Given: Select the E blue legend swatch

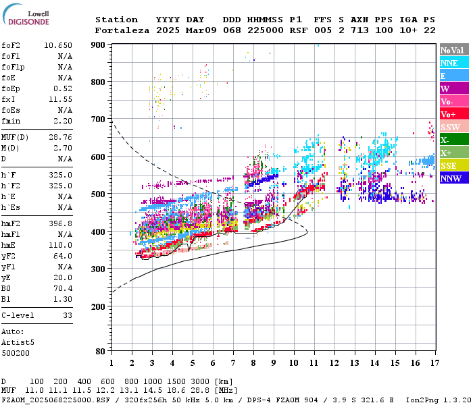Looking at the screenshot, I should tap(454, 76).
